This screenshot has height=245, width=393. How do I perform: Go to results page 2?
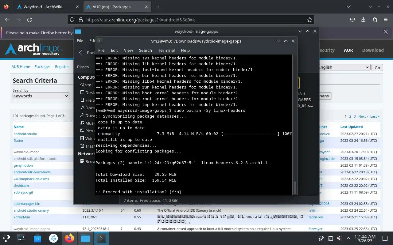pos(350,116)
